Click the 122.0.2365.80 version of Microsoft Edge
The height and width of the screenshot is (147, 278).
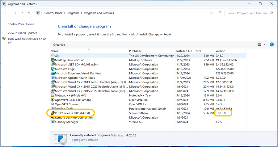coord(225,69)
